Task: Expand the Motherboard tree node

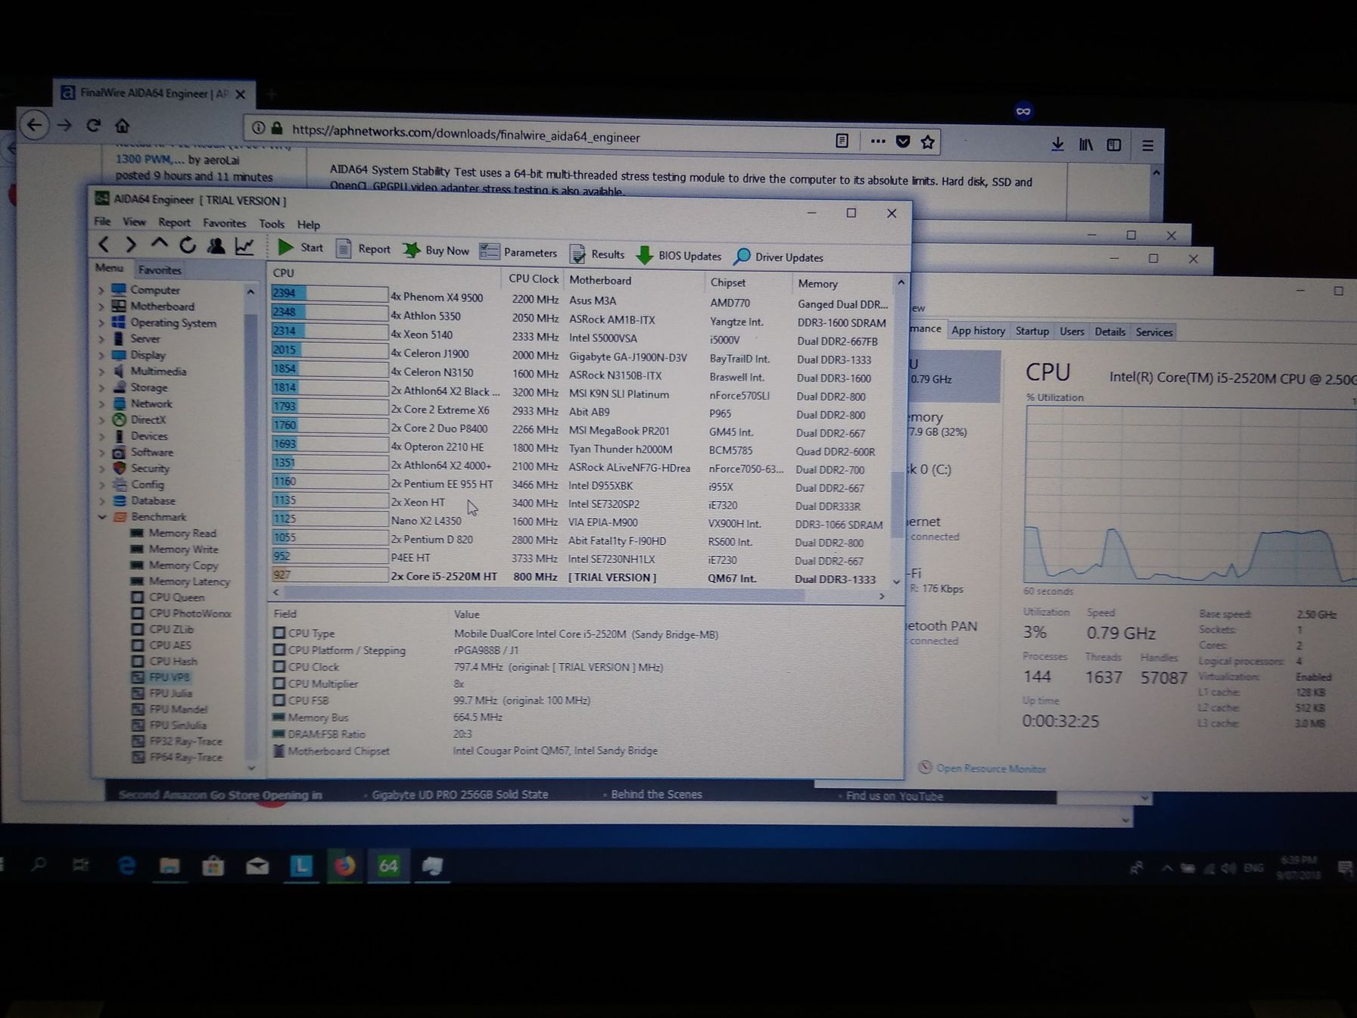Action: [x=101, y=307]
